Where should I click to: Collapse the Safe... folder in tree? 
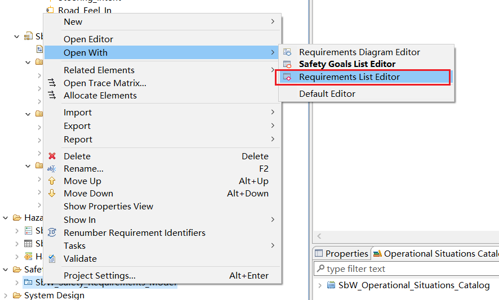6,270
